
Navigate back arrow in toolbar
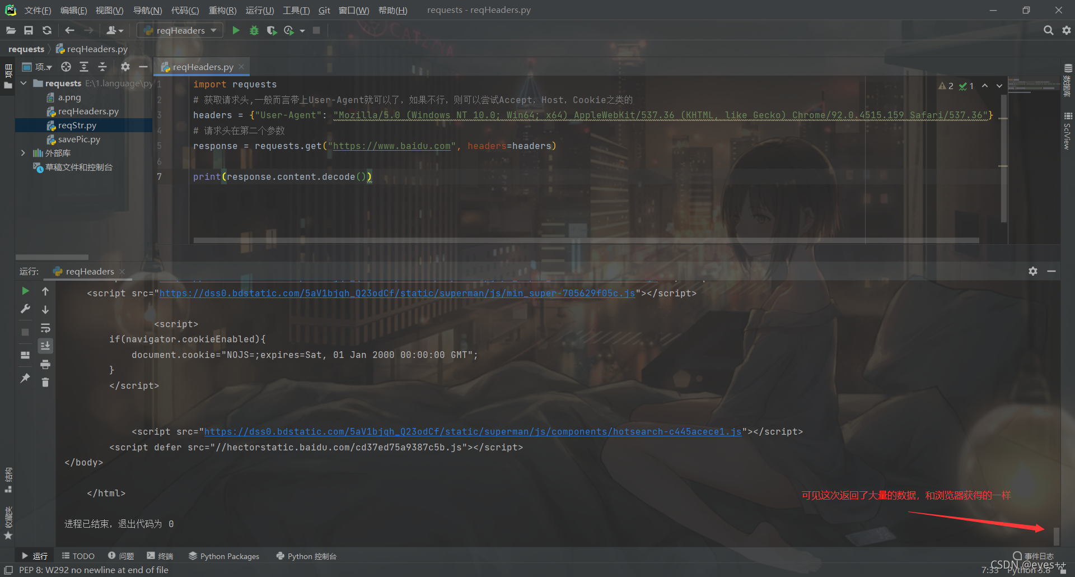69,30
